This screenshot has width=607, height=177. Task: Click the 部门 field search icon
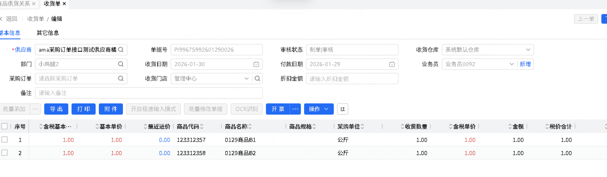pyautogui.click(x=121, y=64)
